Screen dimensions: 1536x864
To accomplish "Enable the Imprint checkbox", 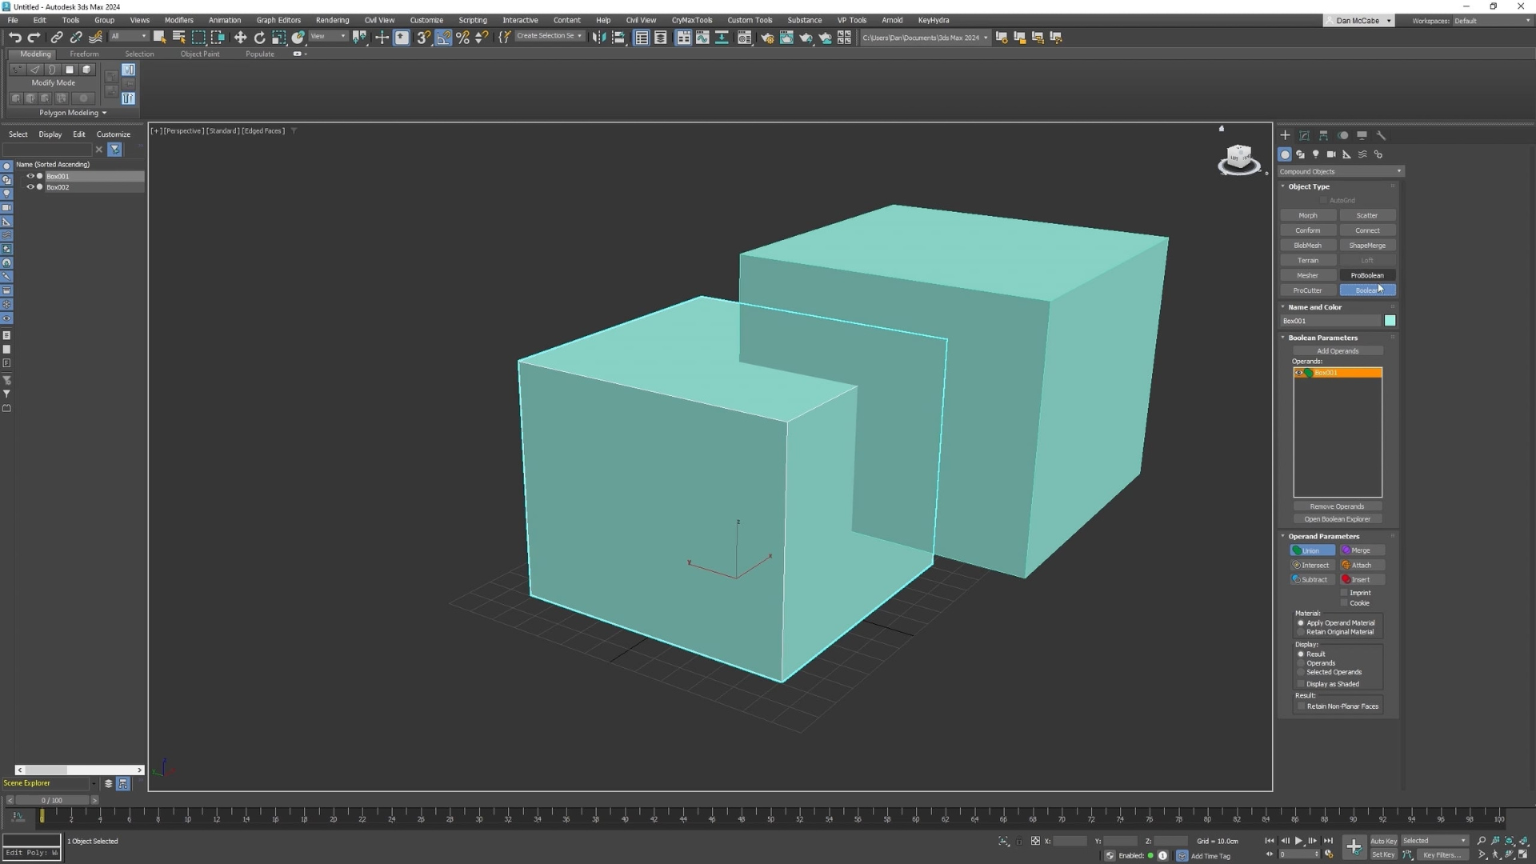I will pos(1344,593).
